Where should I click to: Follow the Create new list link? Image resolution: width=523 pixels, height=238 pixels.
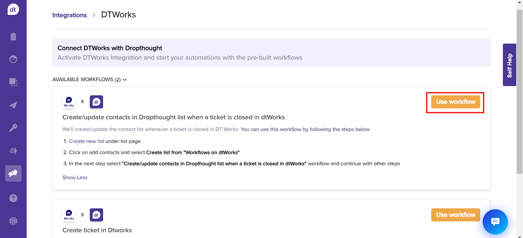coord(86,141)
